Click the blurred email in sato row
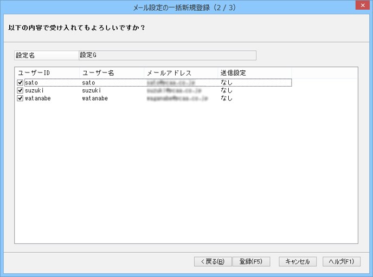This screenshot has width=373, height=277. pos(171,83)
